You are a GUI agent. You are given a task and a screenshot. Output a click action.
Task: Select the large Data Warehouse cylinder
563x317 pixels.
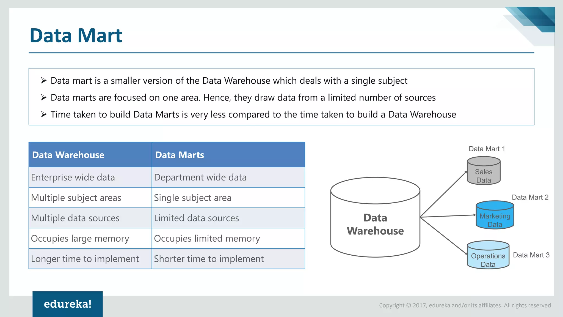click(375, 217)
